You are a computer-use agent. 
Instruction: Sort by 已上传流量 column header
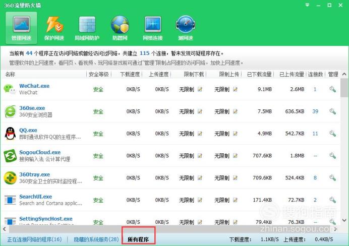pyautogui.click(x=292, y=74)
